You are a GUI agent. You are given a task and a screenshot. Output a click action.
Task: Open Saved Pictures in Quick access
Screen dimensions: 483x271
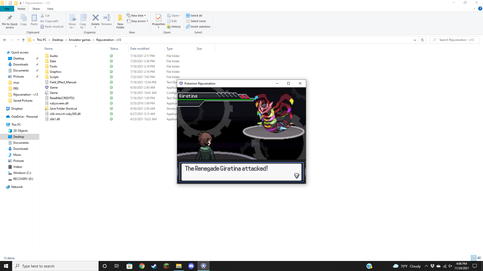(x=23, y=101)
